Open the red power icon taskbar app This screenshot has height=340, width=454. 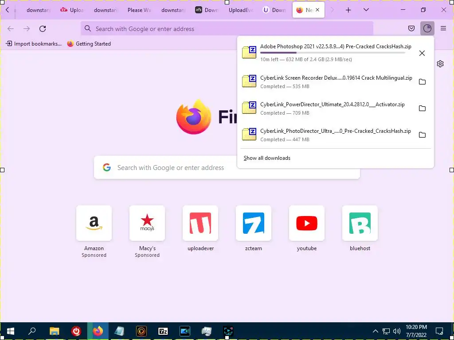click(76, 331)
